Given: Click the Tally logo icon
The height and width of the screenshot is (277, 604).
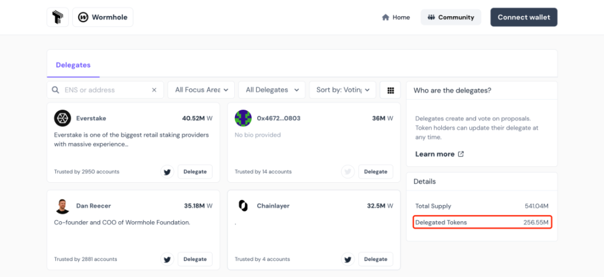Looking at the screenshot, I should point(57,17).
